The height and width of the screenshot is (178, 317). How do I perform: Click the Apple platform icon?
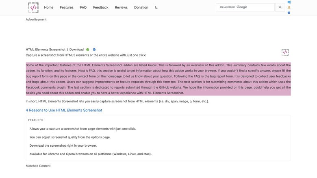point(289,13)
